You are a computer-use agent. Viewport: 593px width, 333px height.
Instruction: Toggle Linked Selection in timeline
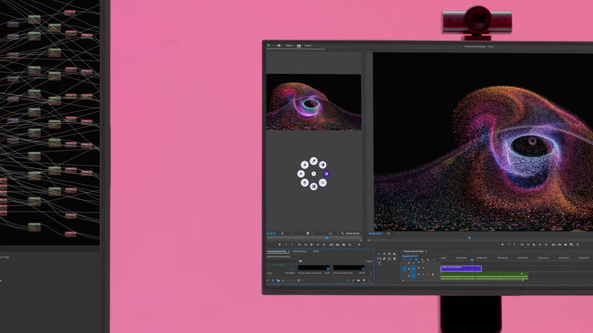[416, 260]
